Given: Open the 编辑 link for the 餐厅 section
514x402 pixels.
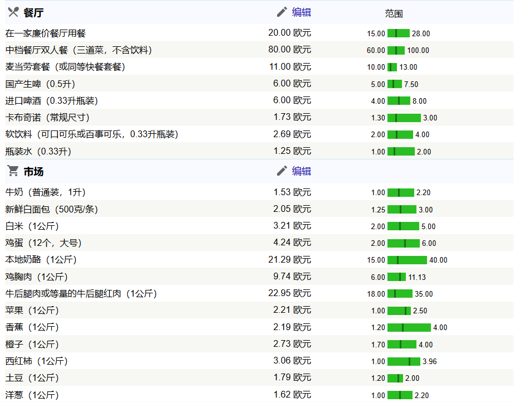Looking at the screenshot, I should coord(302,12).
